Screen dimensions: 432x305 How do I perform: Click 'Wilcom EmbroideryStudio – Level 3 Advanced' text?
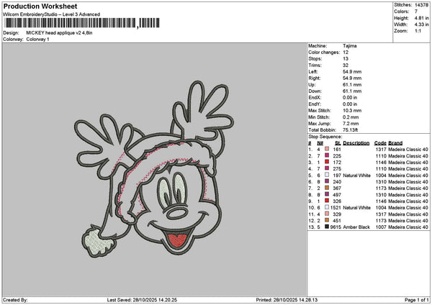click(x=52, y=14)
